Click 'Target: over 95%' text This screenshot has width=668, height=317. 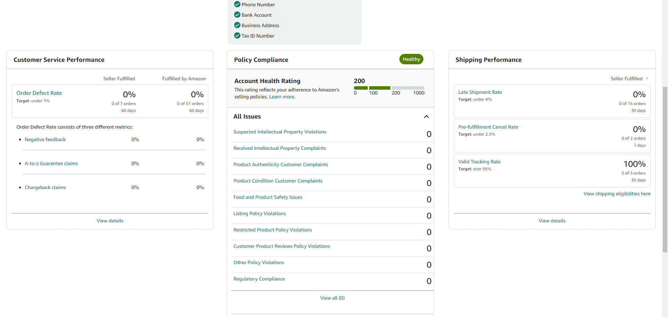(x=475, y=169)
